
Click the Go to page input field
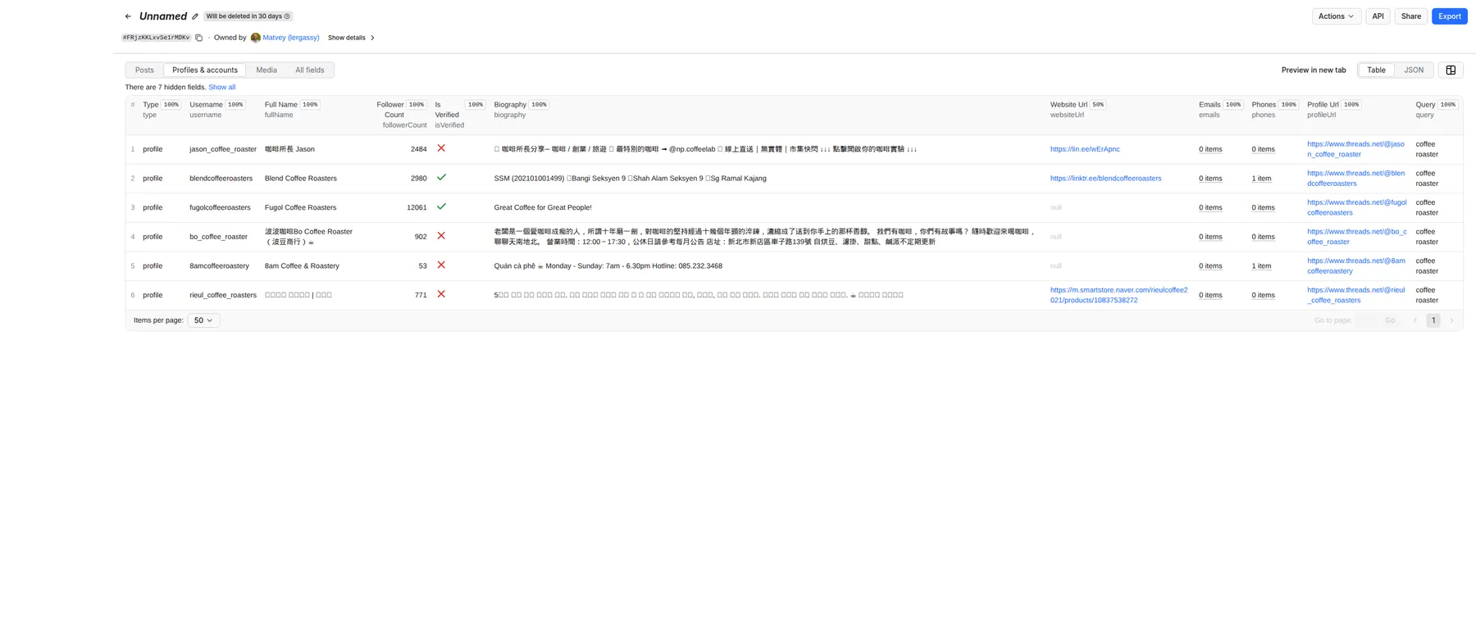1366,320
